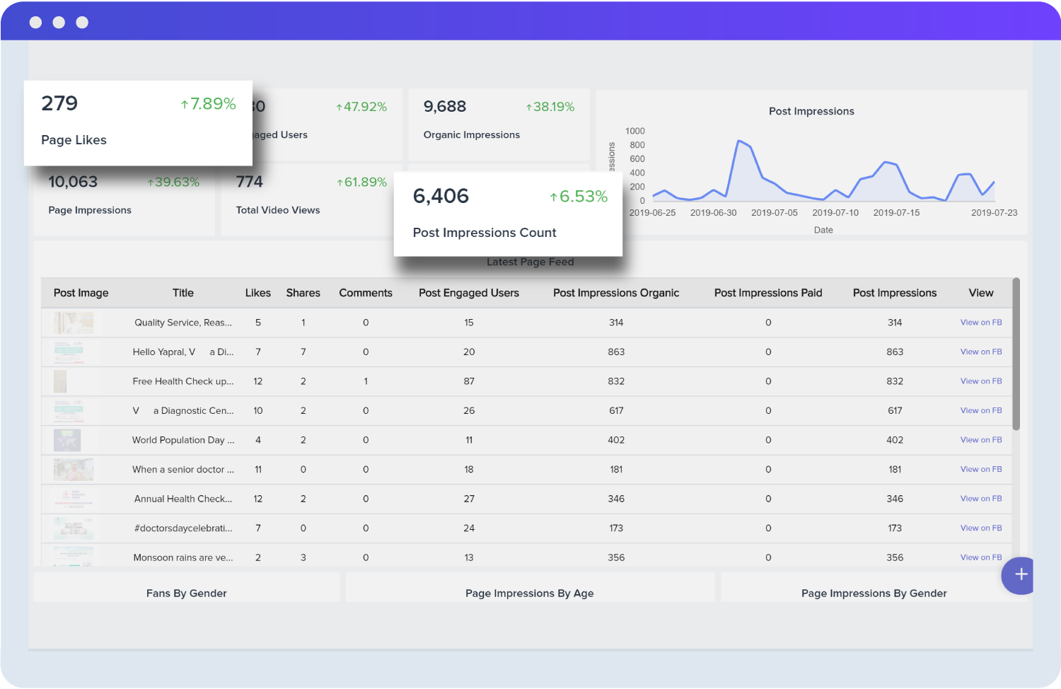The width and height of the screenshot is (1061, 689).
Task: Click the '#doctorsdaycelebrati...' title
Action: tap(183, 528)
